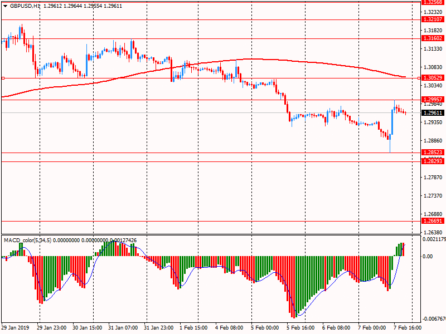Image resolution: width=446 pixels, height=334 pixels.
Task: Click the 1 Feb 15:00 time axis label
Action: tap(193, 328)
